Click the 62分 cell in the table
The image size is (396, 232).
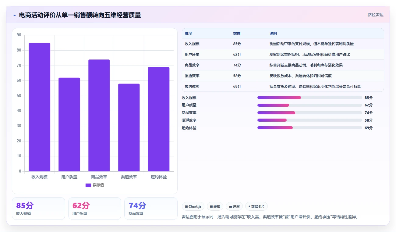(237, 55)
